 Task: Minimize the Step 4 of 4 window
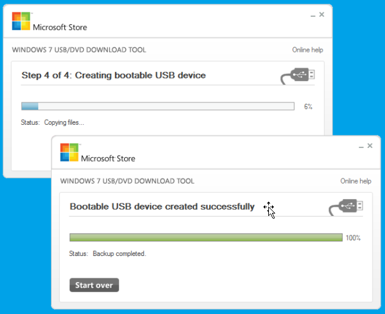(x=313, y=14)
